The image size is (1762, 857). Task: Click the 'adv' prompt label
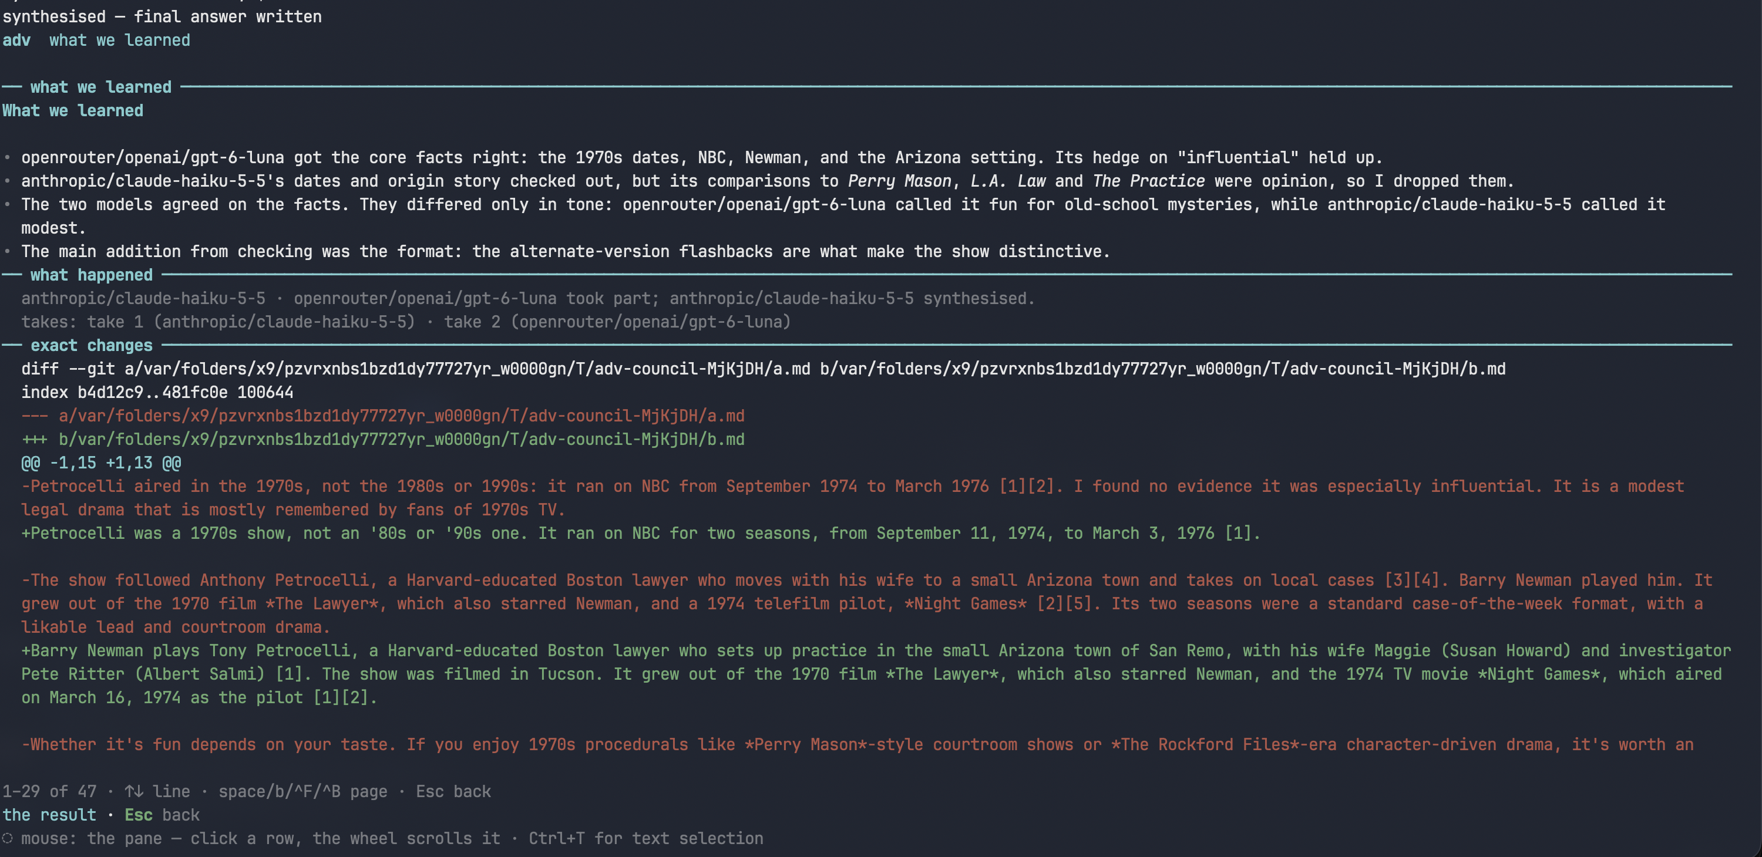point(16,41)
